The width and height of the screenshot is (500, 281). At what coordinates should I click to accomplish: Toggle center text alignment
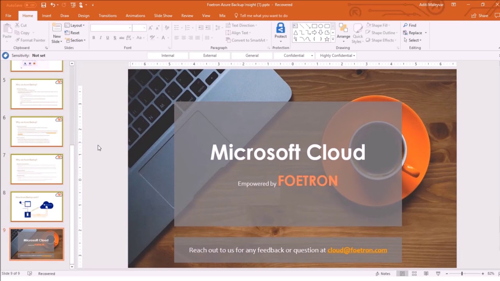tap(183, 38)
